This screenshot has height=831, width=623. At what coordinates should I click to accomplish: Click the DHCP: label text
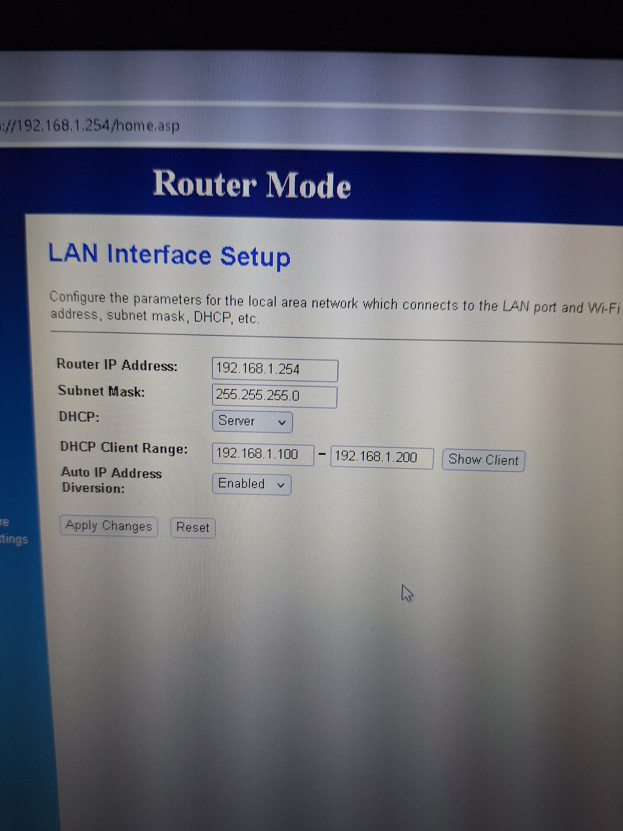point(79,417)
